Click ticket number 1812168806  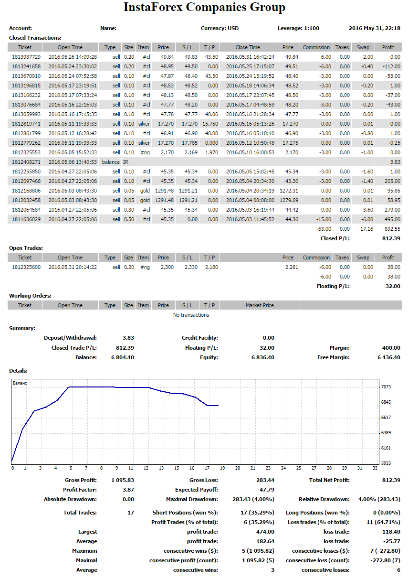(x=26, y=190)
